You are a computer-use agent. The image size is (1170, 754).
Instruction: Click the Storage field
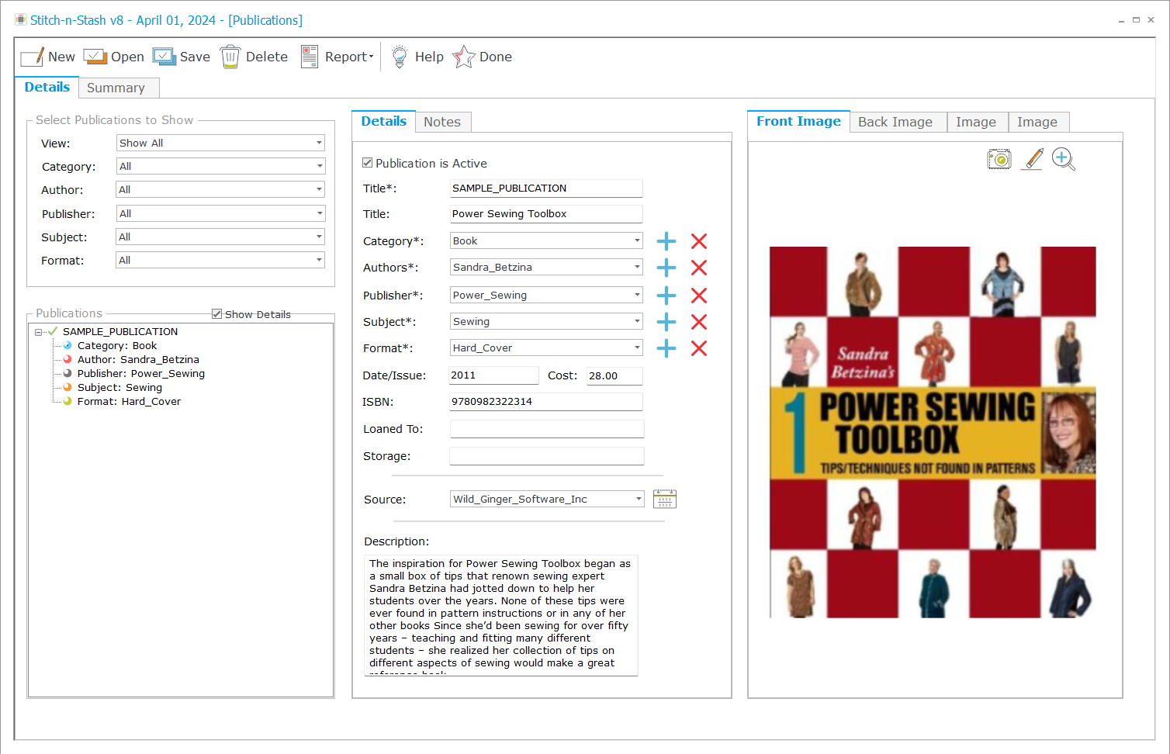547,455
